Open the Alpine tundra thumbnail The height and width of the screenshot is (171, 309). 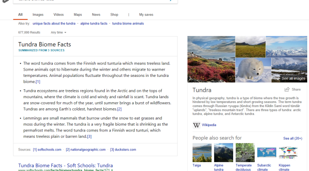click(x=223, y=152)
